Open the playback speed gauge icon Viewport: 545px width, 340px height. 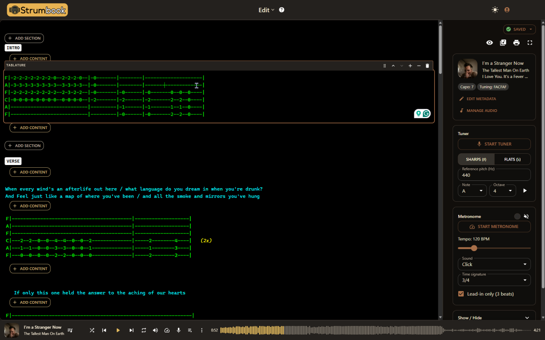coord(167,330)
